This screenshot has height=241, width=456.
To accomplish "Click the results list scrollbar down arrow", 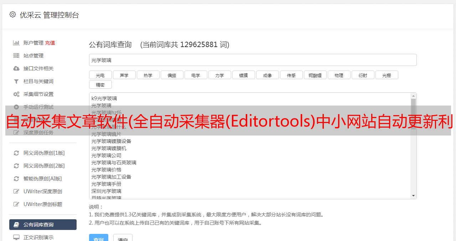I will pos(413,196).
